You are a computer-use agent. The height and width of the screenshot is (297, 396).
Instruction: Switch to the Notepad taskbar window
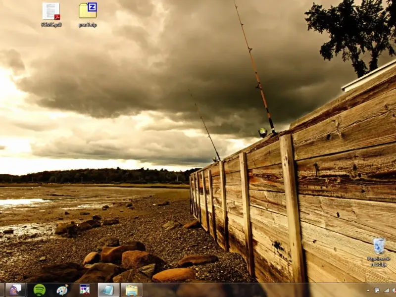pyautogui.click(x=108, y=290)
